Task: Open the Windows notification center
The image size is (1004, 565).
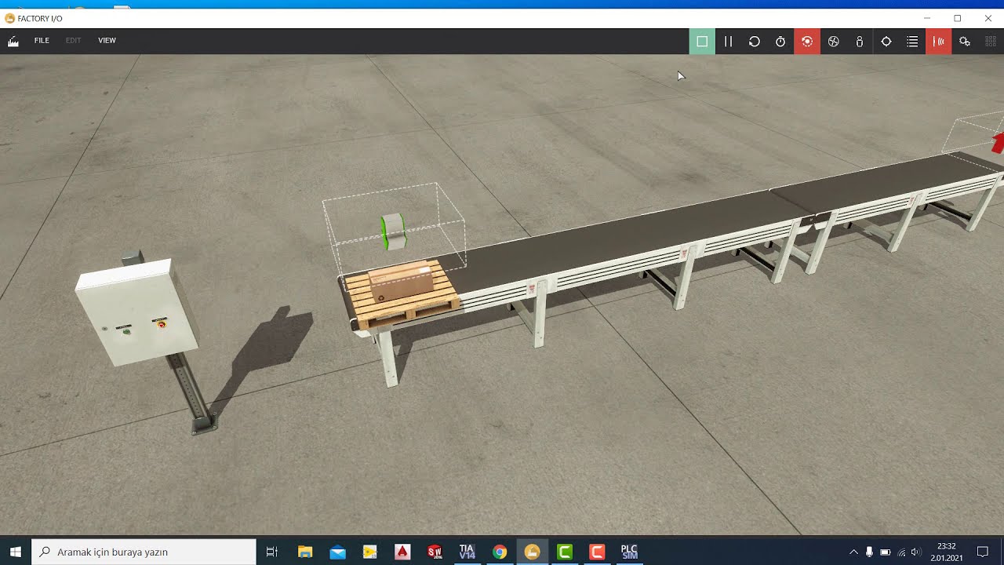Action: pos(983,552)
